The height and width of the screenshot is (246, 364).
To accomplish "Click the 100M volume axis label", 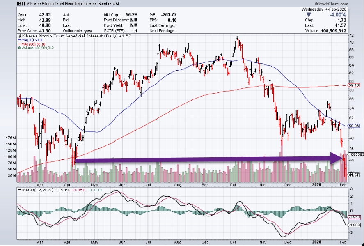I will 11,157.
